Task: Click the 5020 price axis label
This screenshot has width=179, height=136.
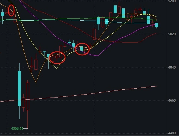Action: click(x=172, y=34)
